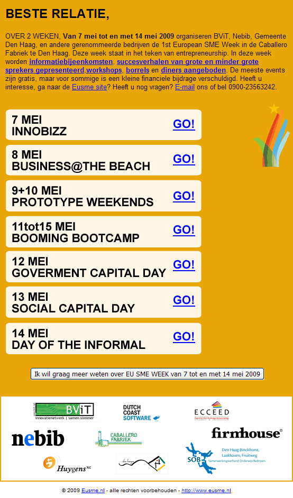Click the nebib logo
Screen dimensions: 293x498
pyautogui.click(x=38, y=439)
